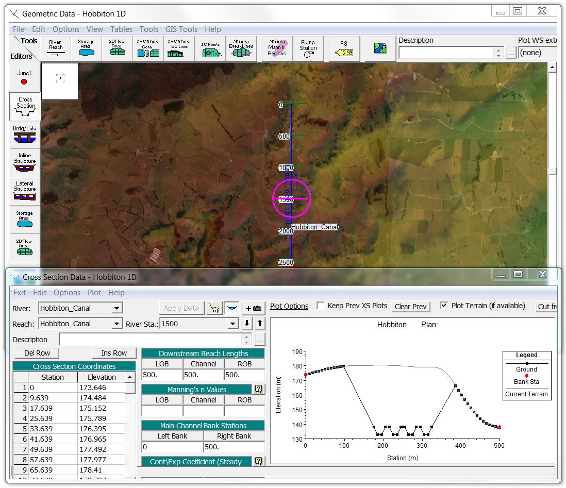566x488 pixels.
Task: Open the Brdg/Culv editor
Action: 25,134
